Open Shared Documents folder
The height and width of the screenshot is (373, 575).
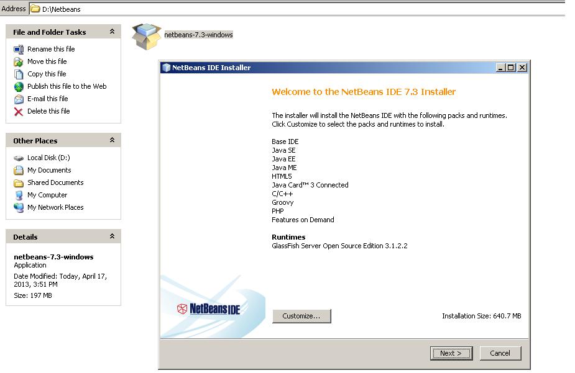(x=19, y=182)
